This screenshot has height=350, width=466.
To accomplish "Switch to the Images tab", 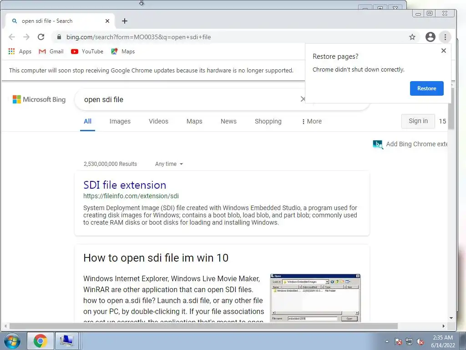I will coord(120,121).
